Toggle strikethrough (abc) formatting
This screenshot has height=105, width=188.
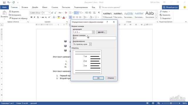coord(43,17)
